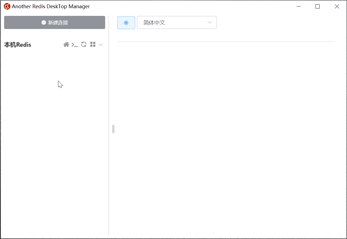Click the arrow in the language selector

pyautogui.click(x=210, y=22)
